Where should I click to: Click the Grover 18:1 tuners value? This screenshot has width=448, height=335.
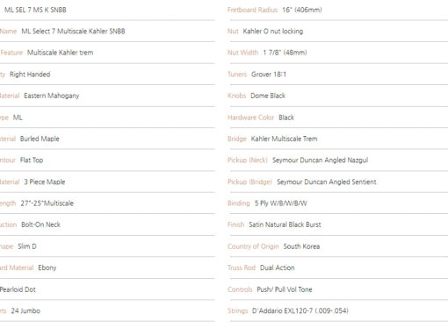pyautogui.click(x=269, y=75)
